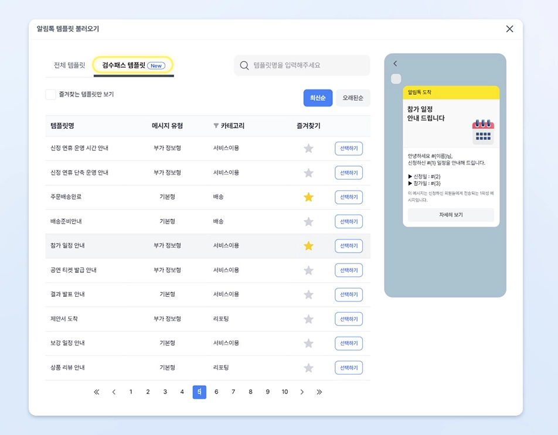Viewport: 558px width, 435px height.
Task: Click 자세히 보기 in the message preview
Action: 451,214
